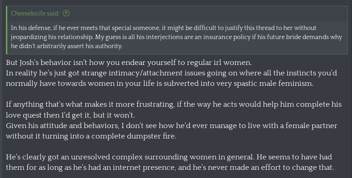Viewport: 352px width, 178px height.
Task: Click the words "spastic male feminism"
Action: click(273, 84)
